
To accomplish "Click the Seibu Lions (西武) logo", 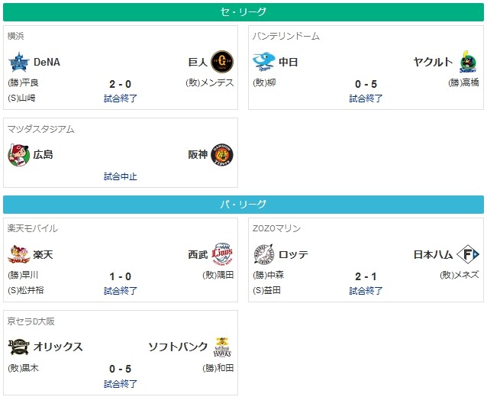I will (x=222, y=253).
